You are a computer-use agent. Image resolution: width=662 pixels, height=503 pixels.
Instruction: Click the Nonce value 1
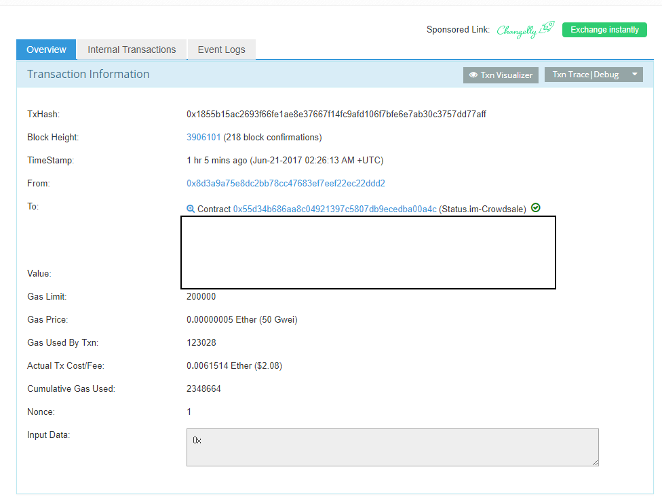(x=189, y=412)
